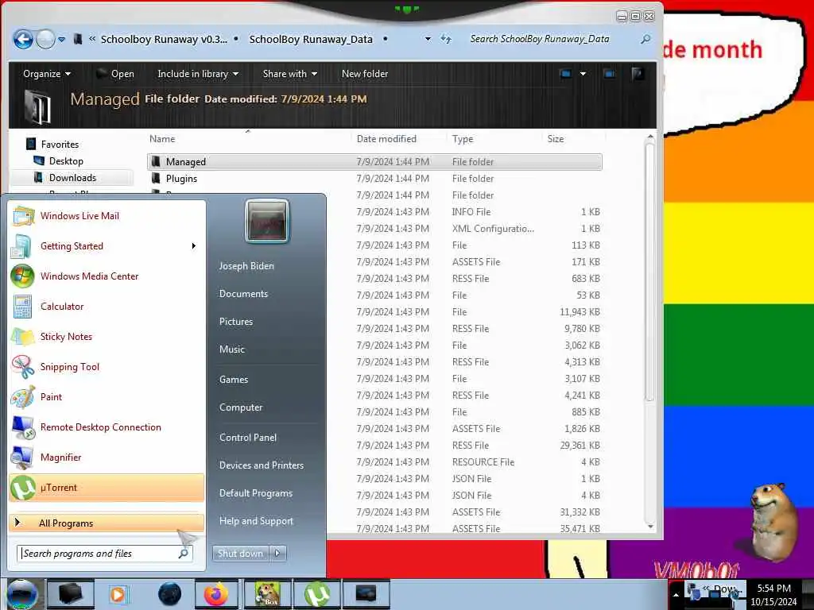This screenshot has height=610, width=814.
Task: Select the Plugins folder row
Action: click(x=374, y=179)
